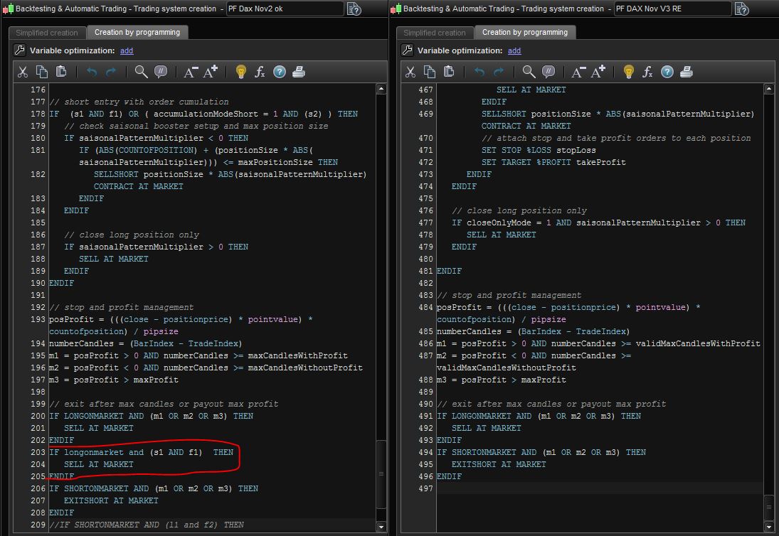Click Copy icon in PF Dax Nov2 ok editor
779x536 pixels.
[42, 72]
